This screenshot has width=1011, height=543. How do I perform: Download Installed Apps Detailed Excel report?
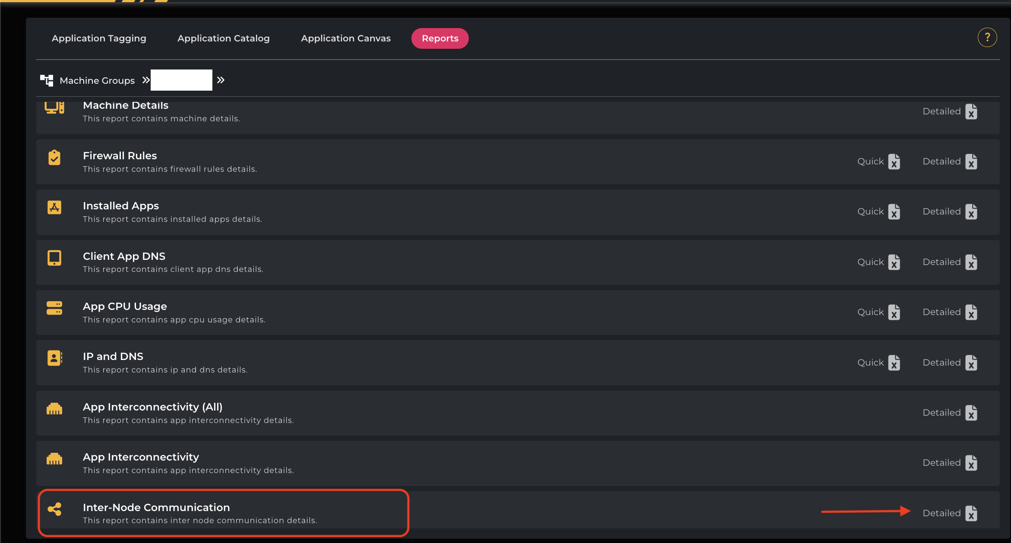click(971, 212)
